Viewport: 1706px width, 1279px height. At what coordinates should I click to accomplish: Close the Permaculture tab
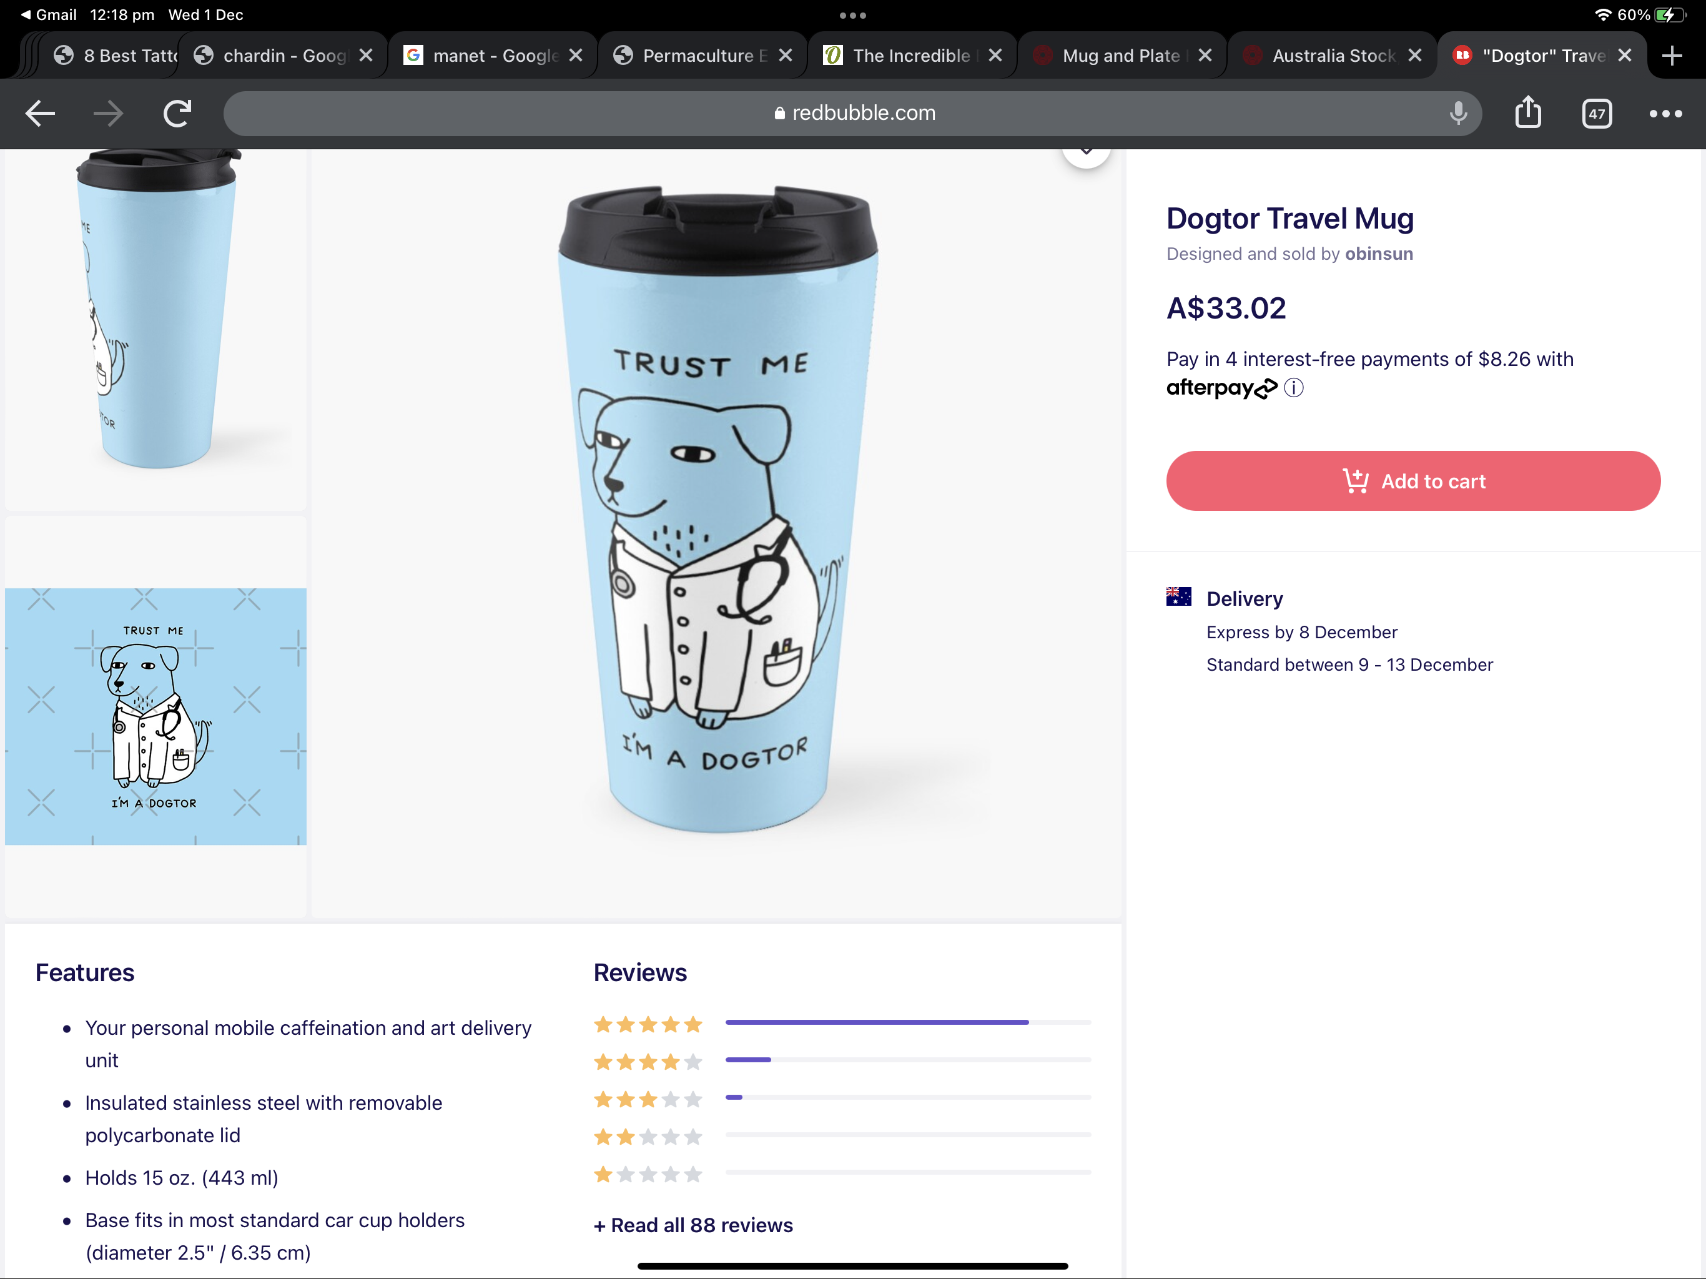785,56
